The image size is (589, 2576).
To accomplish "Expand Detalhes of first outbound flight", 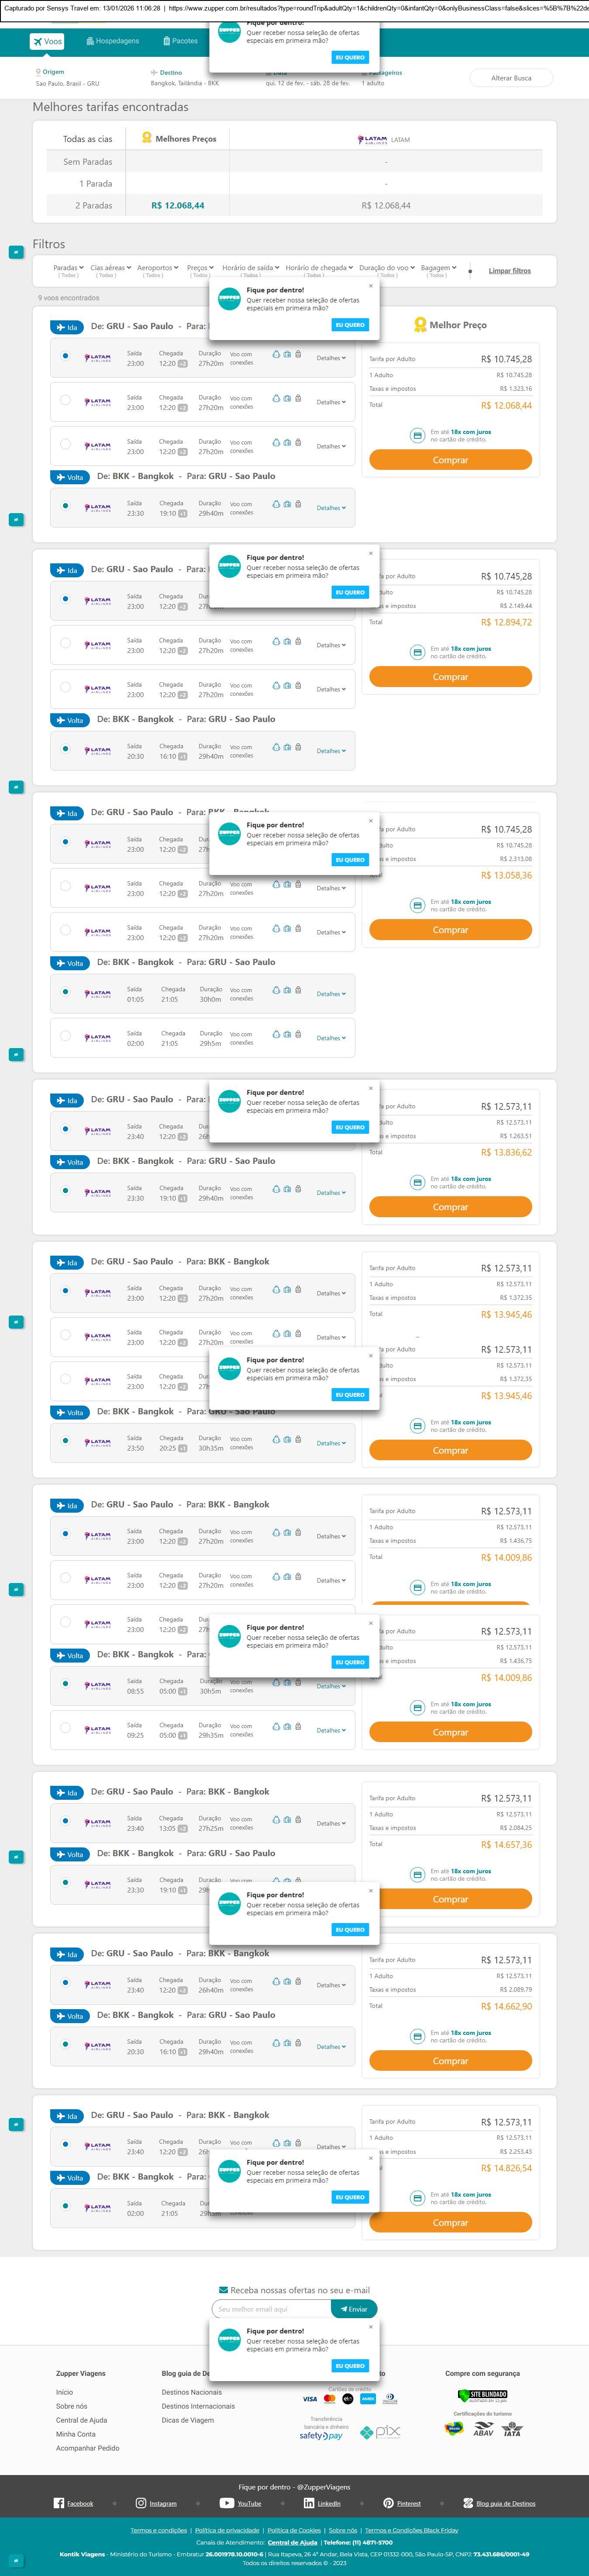I will click(331, 358).
